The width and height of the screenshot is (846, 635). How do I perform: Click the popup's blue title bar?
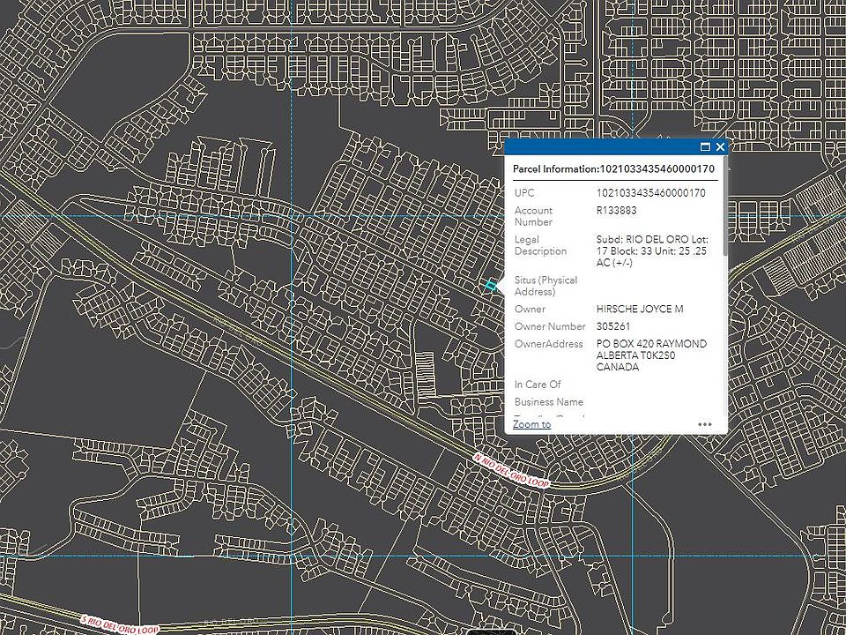point(599,147)
